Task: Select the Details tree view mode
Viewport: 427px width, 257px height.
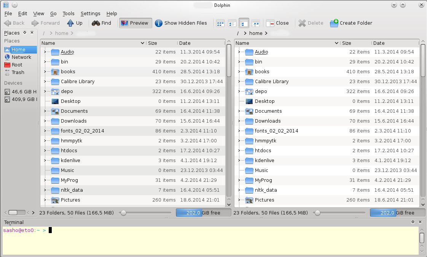Action: click(244, 24)
